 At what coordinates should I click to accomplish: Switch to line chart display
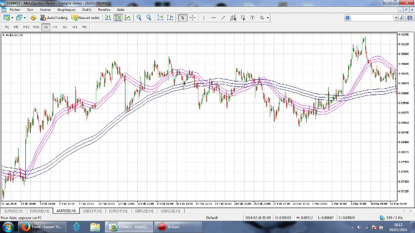click(127, 18)
